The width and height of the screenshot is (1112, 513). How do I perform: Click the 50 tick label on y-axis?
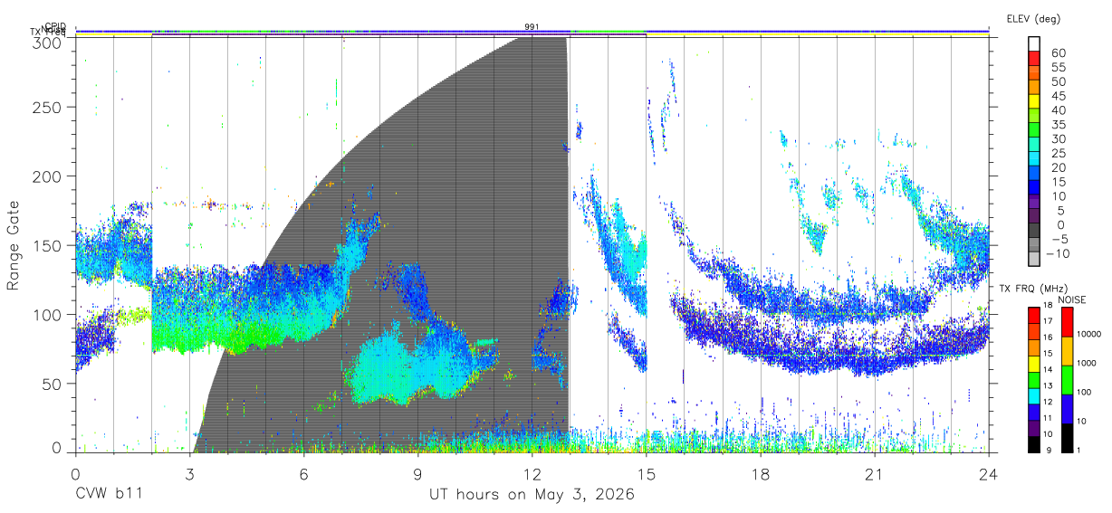point(53,384)
